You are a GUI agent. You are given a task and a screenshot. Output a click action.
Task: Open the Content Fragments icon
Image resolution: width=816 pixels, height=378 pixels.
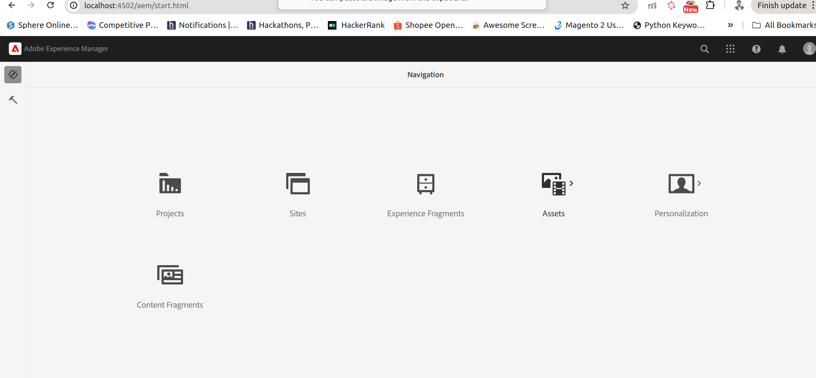point(170,275)
